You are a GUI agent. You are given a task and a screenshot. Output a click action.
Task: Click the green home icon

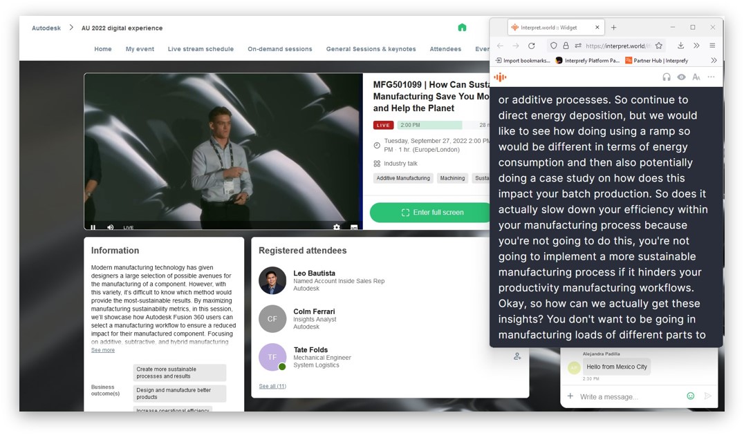click(x=462, y=28)
